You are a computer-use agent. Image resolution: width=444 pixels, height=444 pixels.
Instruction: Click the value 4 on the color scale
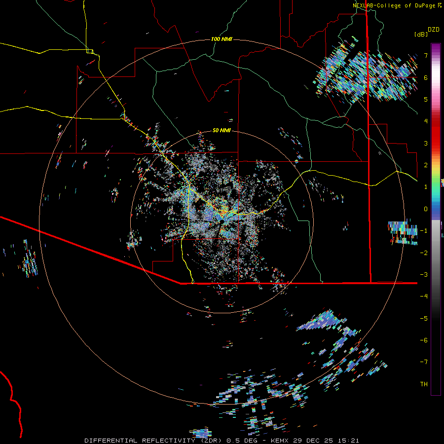coord(426,121)
